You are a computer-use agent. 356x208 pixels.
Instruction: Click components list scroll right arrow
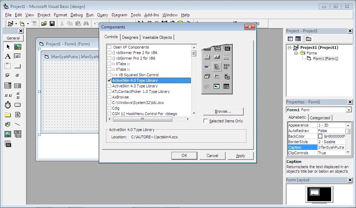tap(188, 119)
